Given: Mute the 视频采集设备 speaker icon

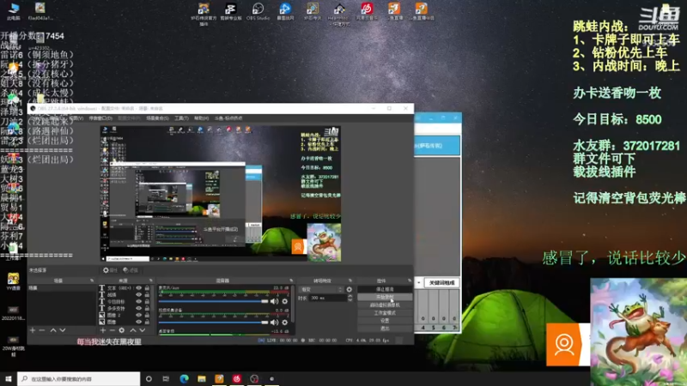Looking at the screenshot, I should [274, 323].
